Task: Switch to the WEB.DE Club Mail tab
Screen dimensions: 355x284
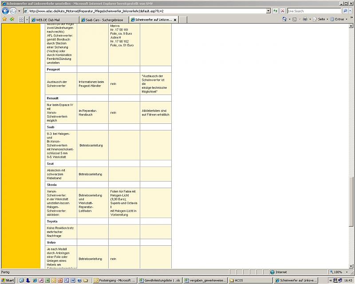Action: coord(54,20)
